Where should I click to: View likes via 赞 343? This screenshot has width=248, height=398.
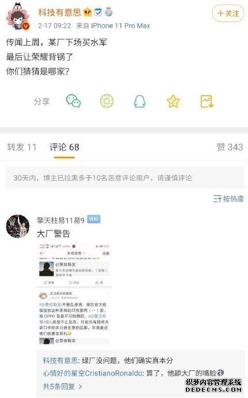tap(230, 147)
